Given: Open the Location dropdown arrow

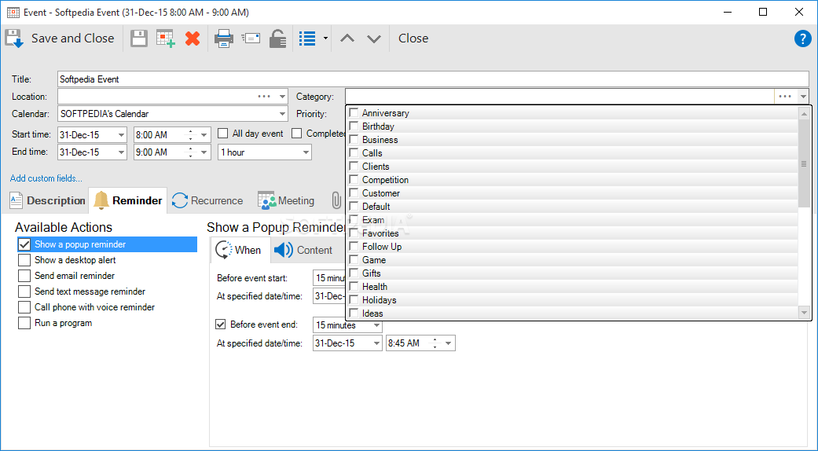Looking at the screenshot, I should click(282, 97).
